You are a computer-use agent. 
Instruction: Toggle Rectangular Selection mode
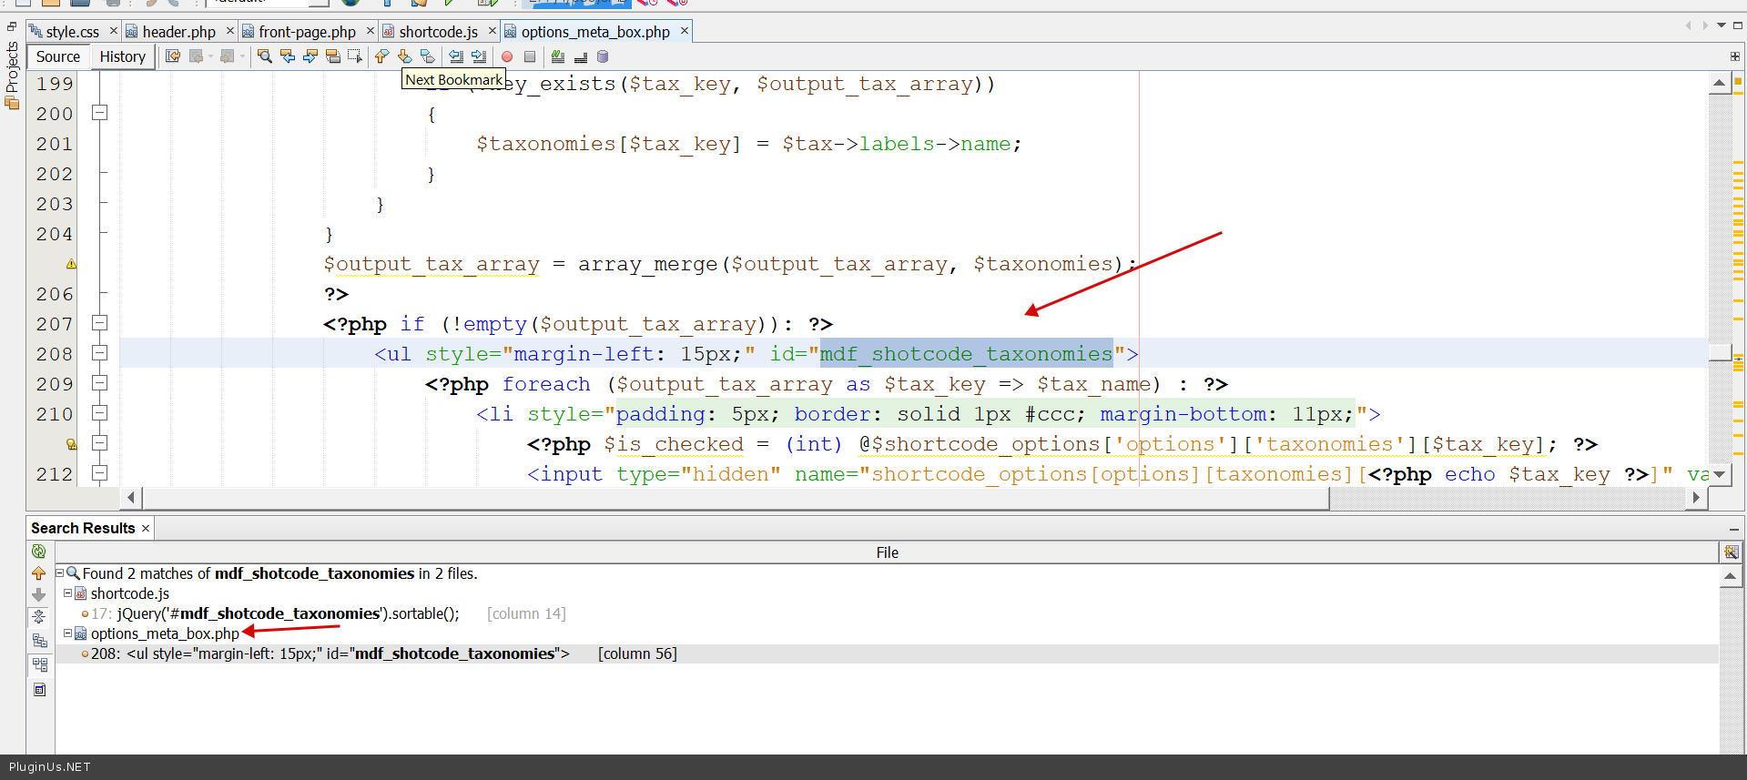[355, 56]
